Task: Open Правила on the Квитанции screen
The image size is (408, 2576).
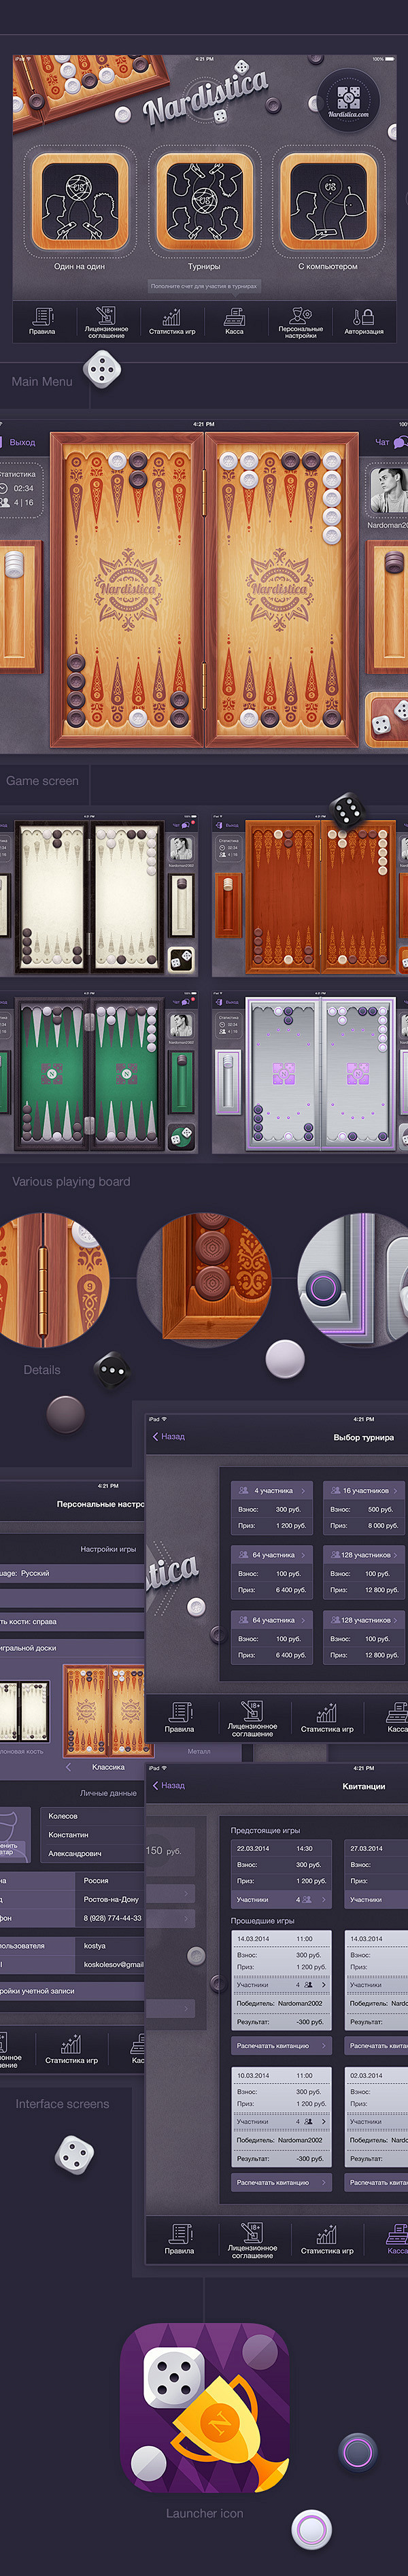Action: 180,2240
